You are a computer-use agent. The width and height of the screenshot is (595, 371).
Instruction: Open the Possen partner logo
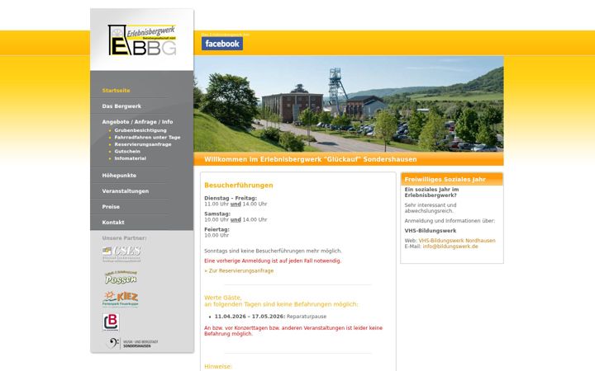click(121, 277)
